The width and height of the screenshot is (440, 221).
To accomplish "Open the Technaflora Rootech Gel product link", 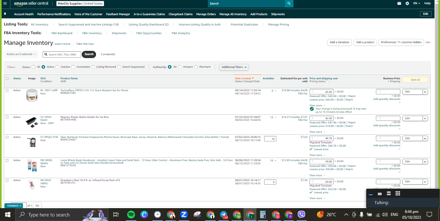I will tap(94, 90).
